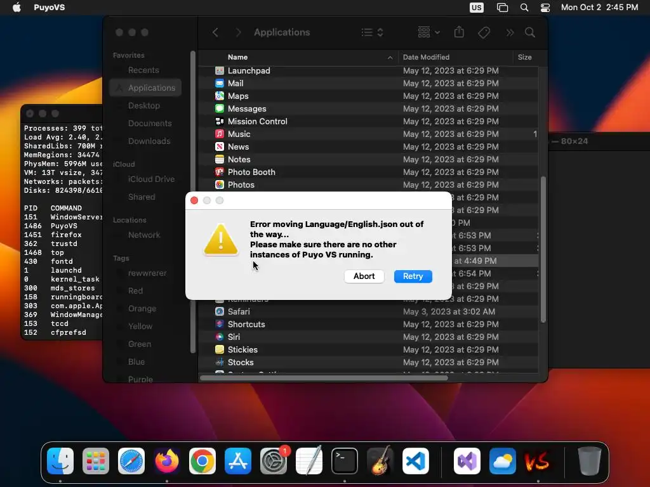Open Finder group-by options dropdown
Screen dimensions: 650x487
coord(428,32)
